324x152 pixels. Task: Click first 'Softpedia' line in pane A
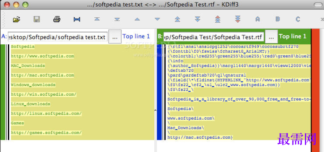point(23,47)
